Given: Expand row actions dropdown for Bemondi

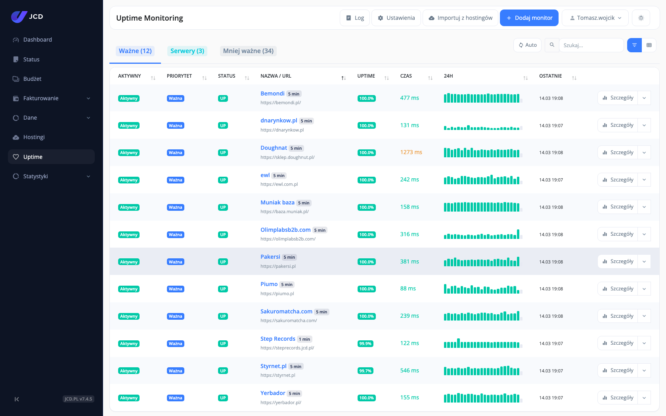Looking at the screenshot, I should [x=644, y=98].
